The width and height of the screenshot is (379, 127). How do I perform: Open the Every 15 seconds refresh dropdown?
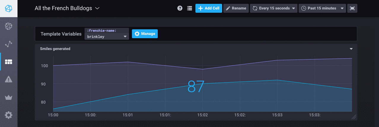tap(274, 8)
